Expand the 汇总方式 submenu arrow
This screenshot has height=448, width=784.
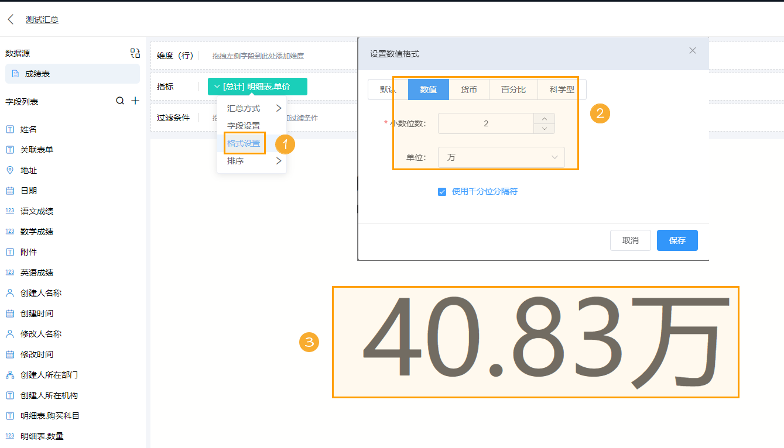(279, 108)
